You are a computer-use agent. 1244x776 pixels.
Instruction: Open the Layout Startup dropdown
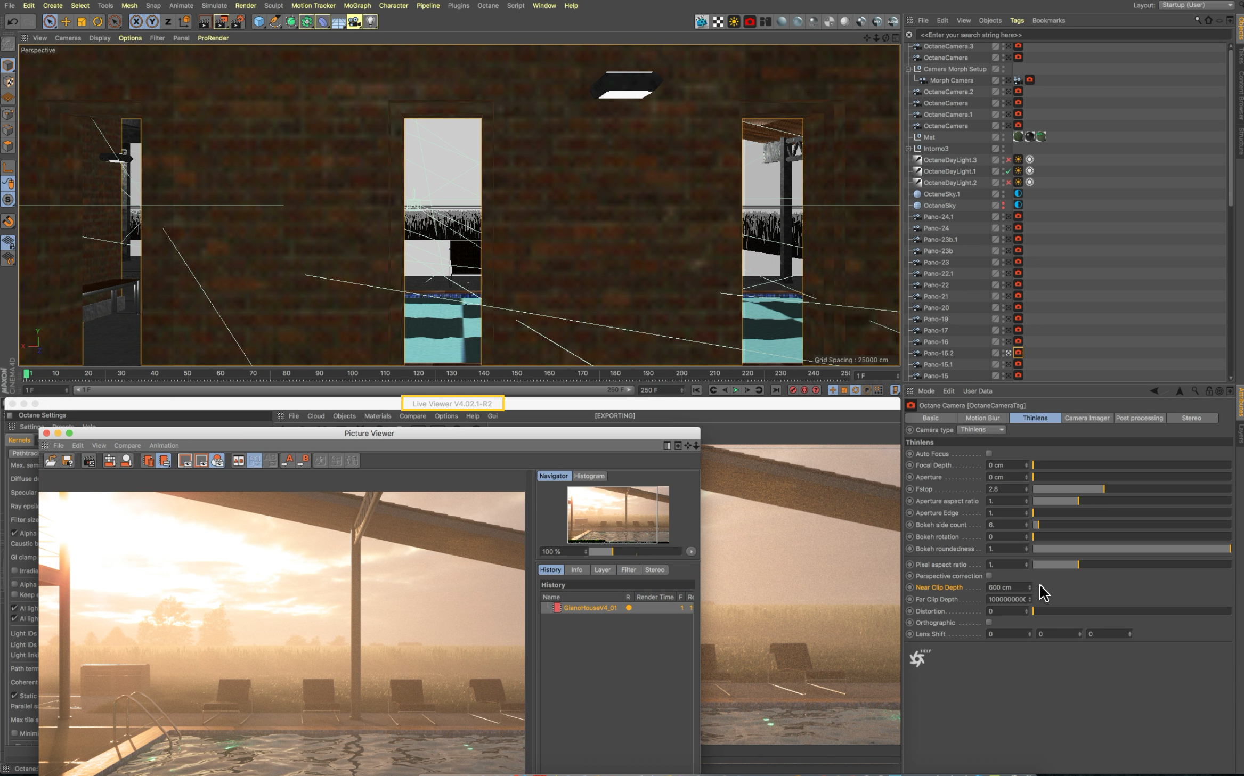tap(1197, 5)
